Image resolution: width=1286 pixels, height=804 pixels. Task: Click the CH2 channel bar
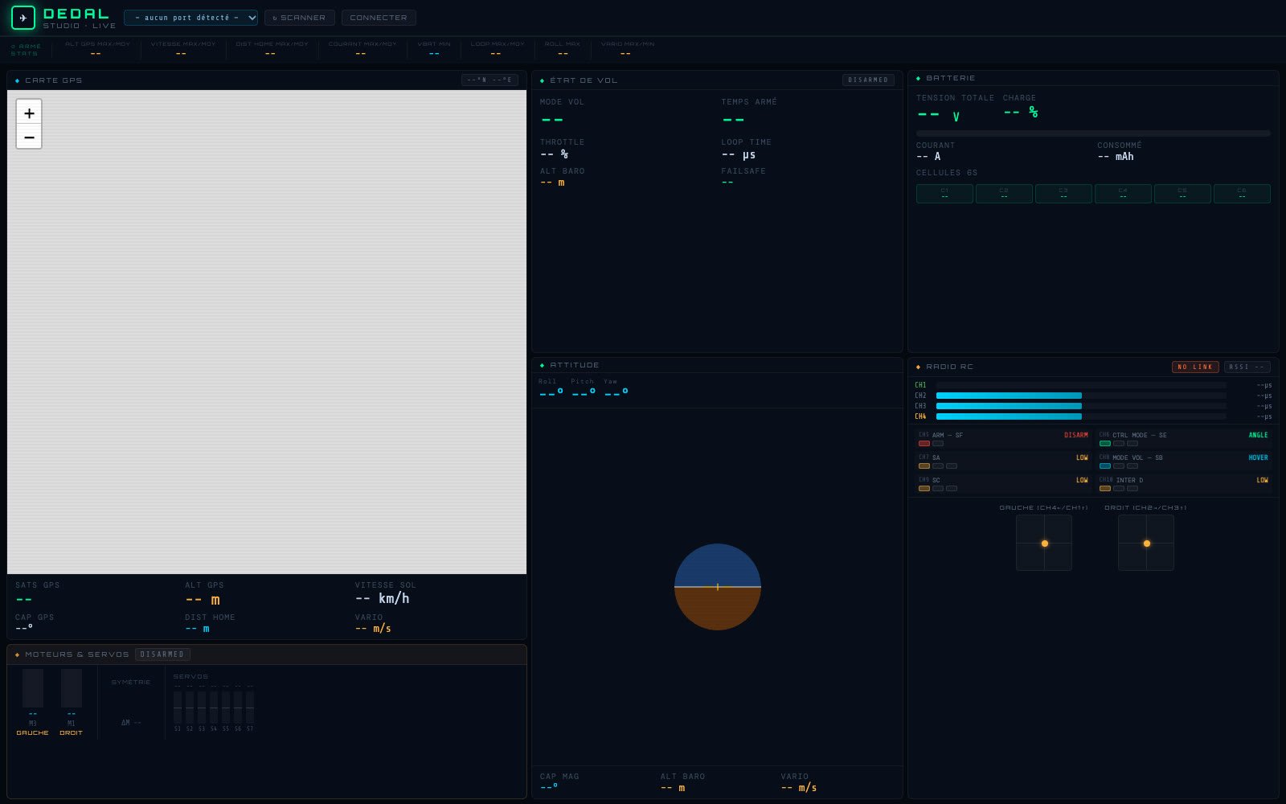pos(1081,396)
